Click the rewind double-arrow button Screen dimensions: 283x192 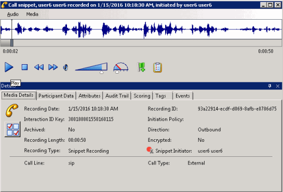coord(39,67)
